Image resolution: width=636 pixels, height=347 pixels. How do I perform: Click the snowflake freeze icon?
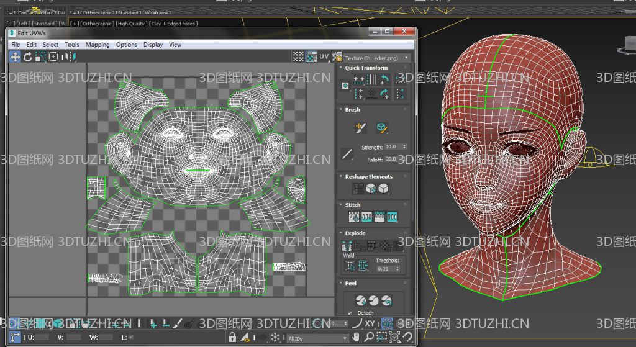point(275,337)
